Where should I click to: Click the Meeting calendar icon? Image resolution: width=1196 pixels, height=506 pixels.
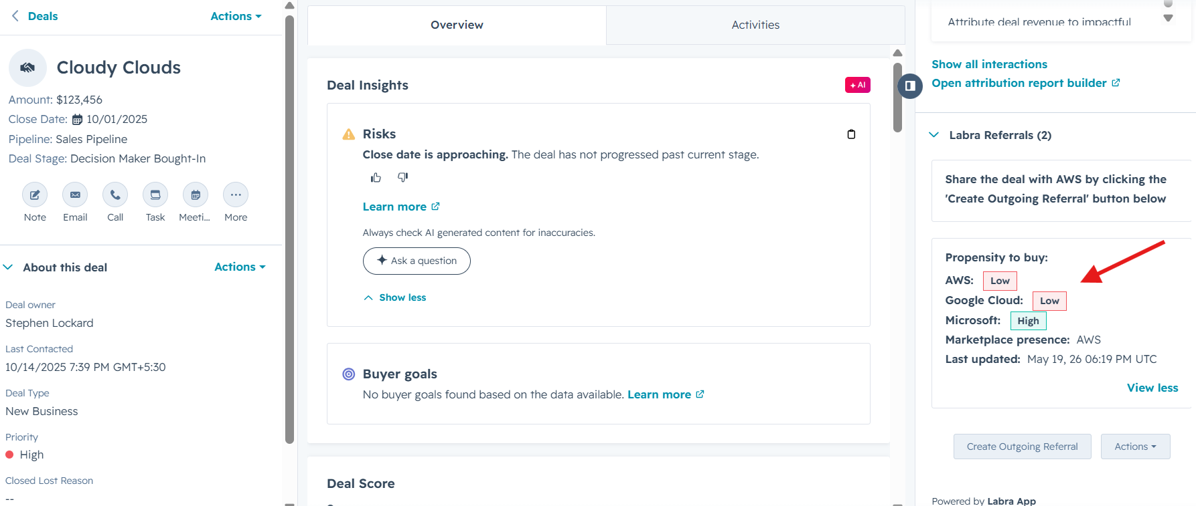[x=196, y=195]
